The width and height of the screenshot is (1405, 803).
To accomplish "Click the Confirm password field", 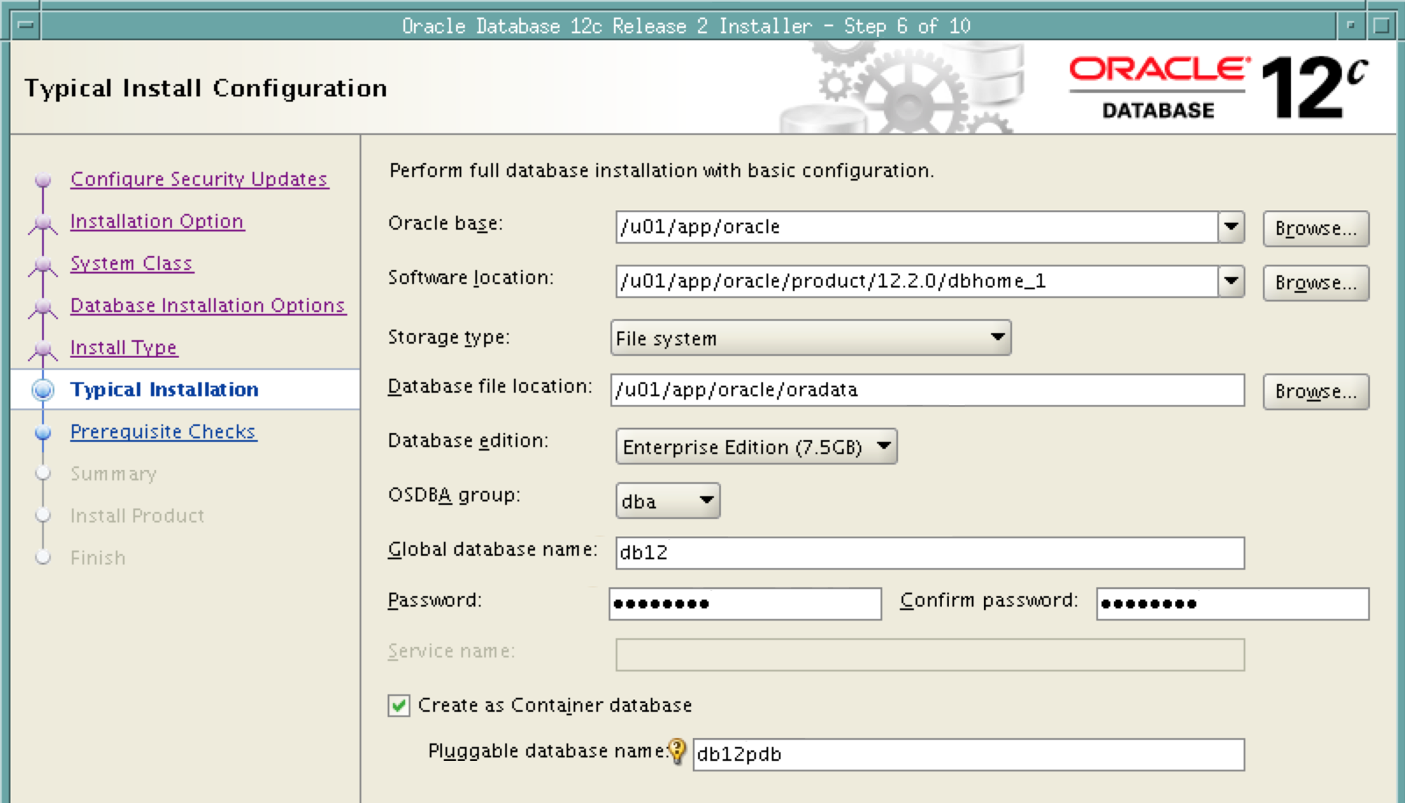I will pyautogui.click(x=1232, y=604).
